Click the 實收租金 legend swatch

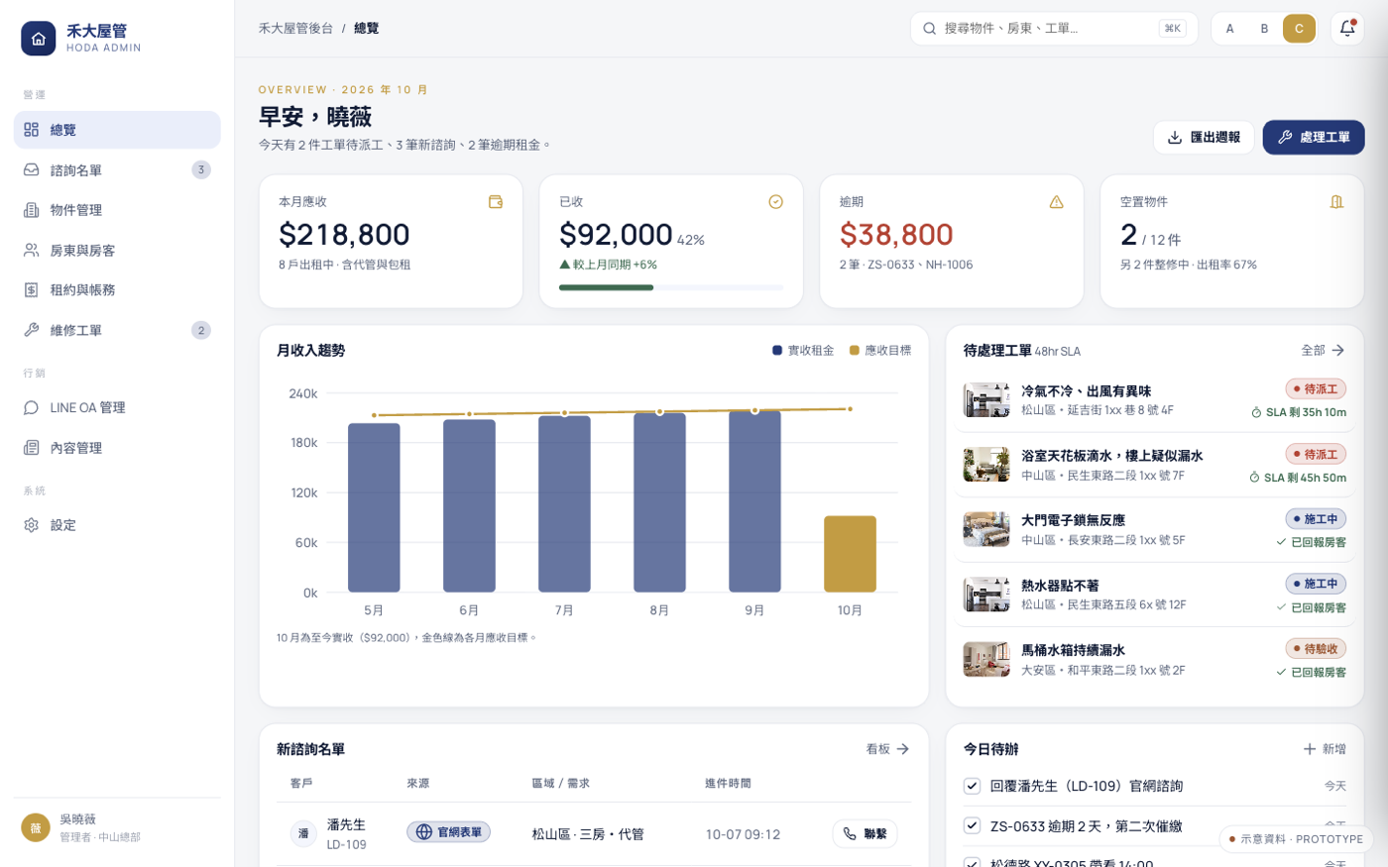(777, 351)
